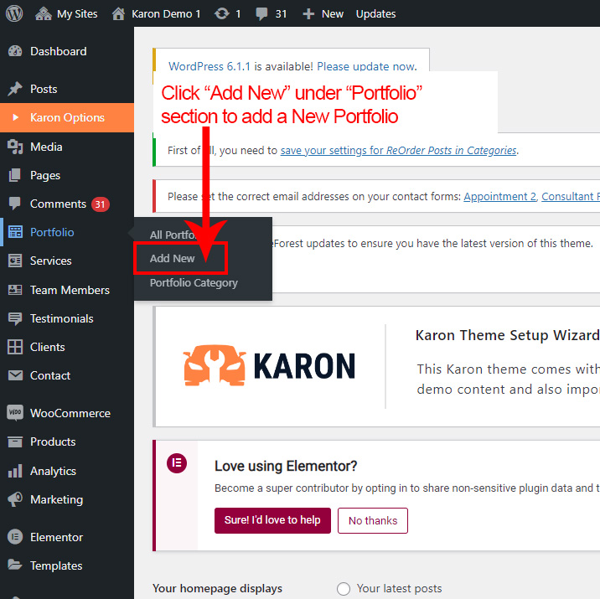Viewport: 600px width, 599px height.
Task: Click the updates refresh icon in admin bar
Action: pyautogui.click(x=222, y=13)
